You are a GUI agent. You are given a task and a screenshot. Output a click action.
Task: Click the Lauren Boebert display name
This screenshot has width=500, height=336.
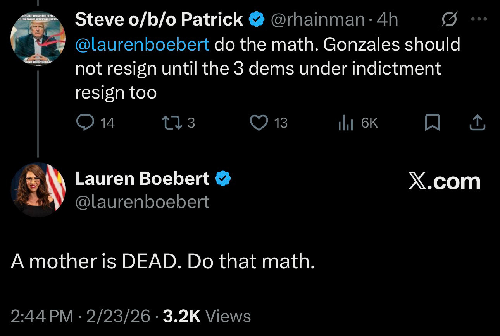pos(142,179)
